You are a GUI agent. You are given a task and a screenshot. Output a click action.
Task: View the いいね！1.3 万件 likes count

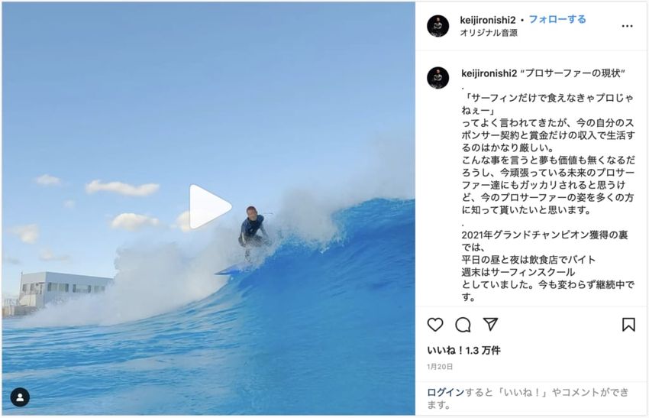pos(463,351)
